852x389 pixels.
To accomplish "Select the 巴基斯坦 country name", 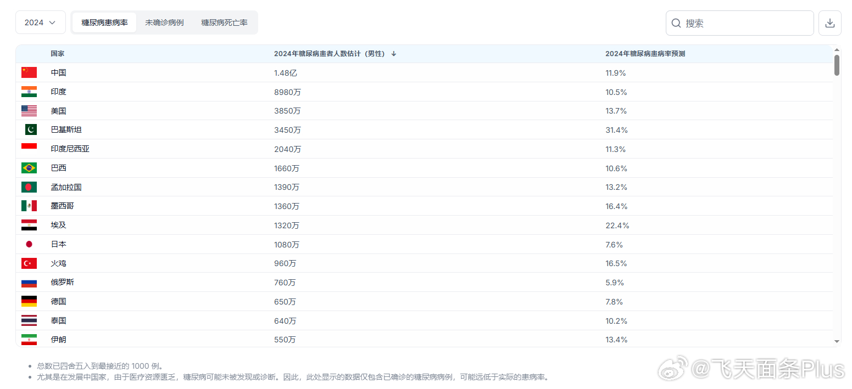I will tap(66, 130).
